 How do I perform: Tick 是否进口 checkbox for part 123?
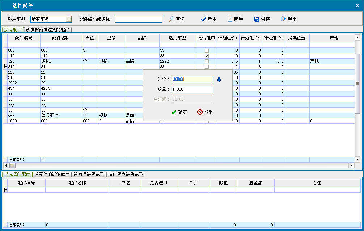click(207, 62)
